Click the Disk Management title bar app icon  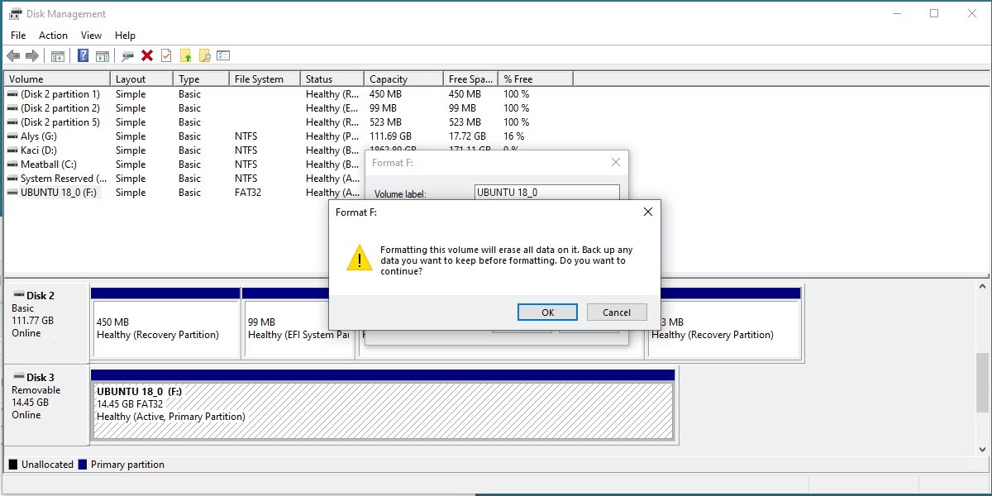click(15, 13)
